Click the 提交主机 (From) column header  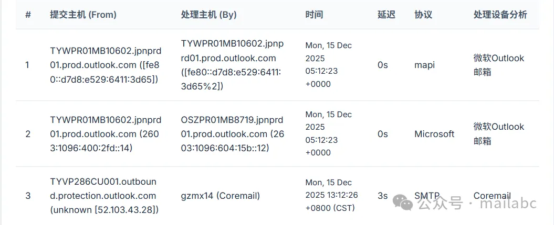[83, 15]
